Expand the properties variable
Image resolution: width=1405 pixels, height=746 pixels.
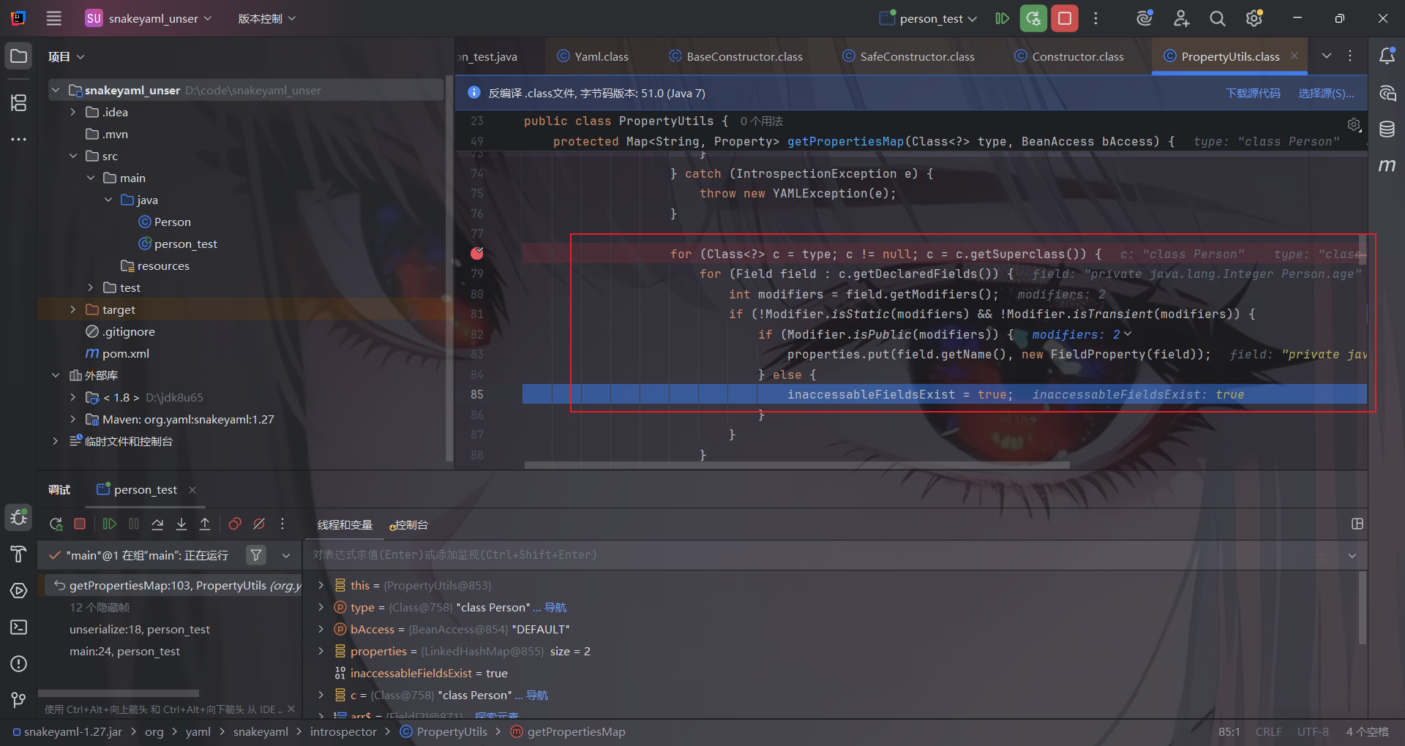[321, 651]
